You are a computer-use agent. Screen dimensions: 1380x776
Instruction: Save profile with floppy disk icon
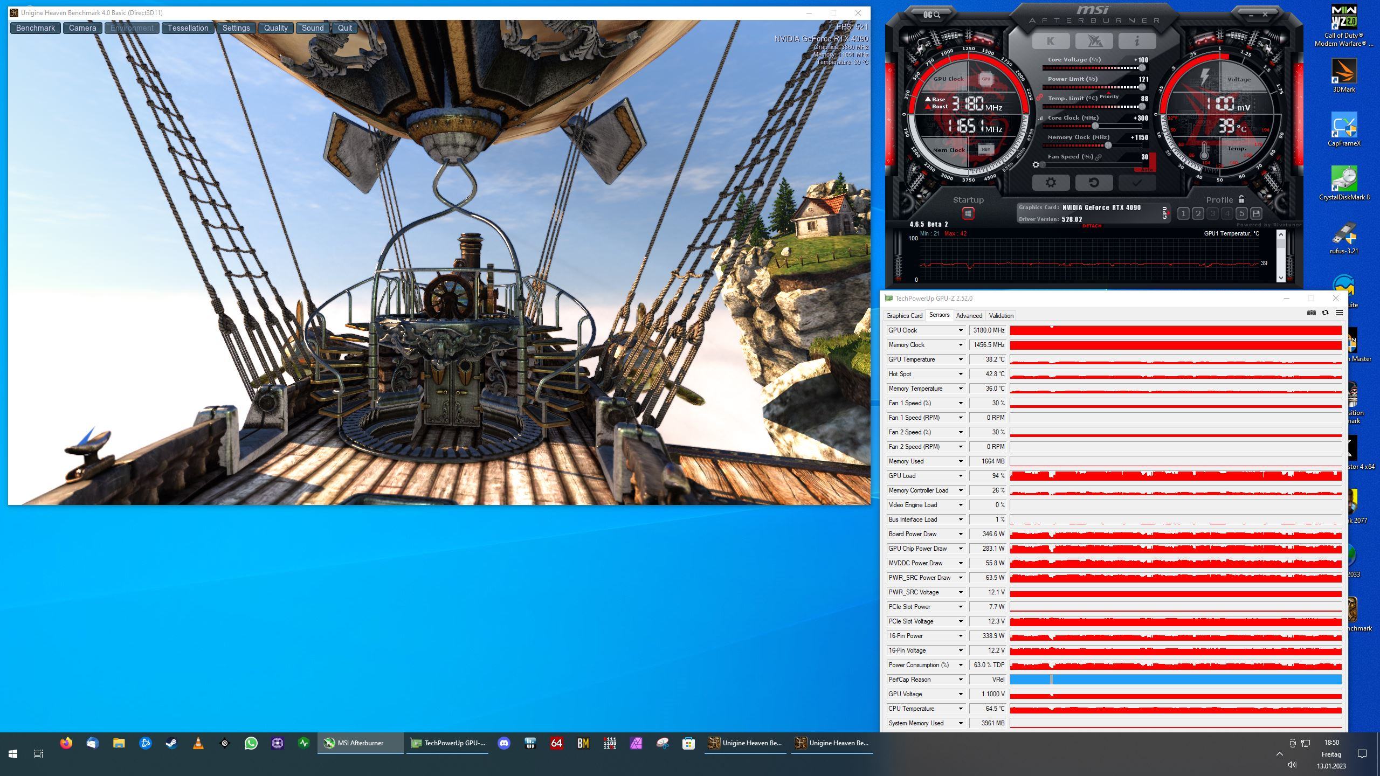coord(1256,213)
